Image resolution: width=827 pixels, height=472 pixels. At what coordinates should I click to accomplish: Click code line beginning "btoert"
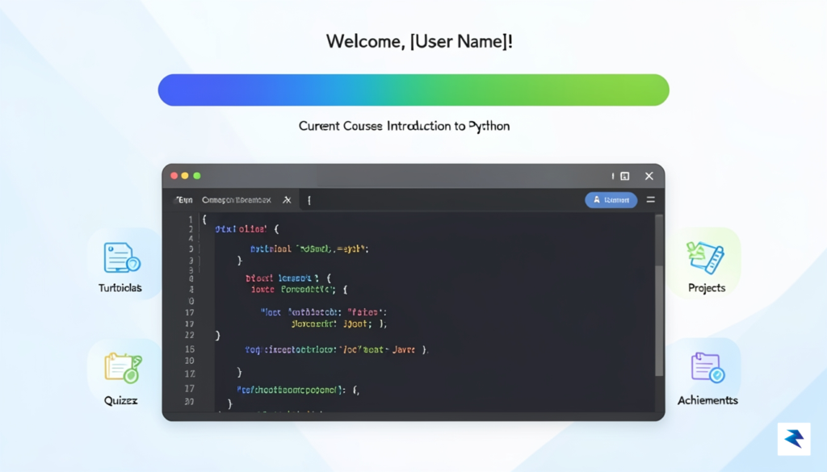point(288,278)
